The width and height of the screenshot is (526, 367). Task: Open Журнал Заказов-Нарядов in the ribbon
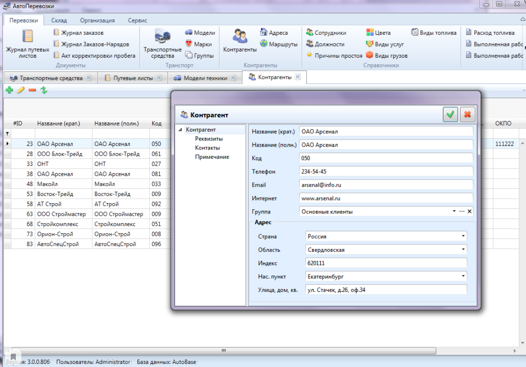(91, 44)
